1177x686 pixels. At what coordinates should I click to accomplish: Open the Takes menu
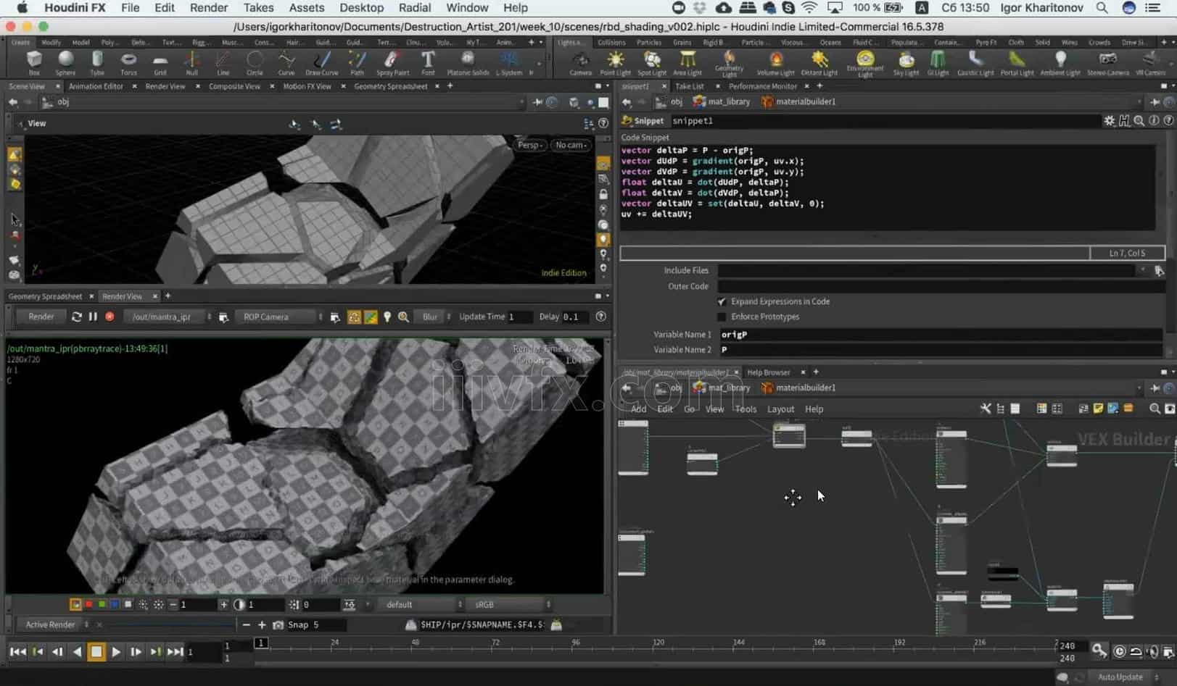258,8
